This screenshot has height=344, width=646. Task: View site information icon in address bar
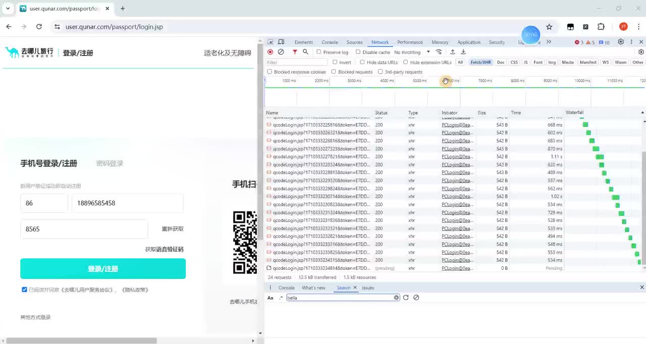click(x=57, y=27)
